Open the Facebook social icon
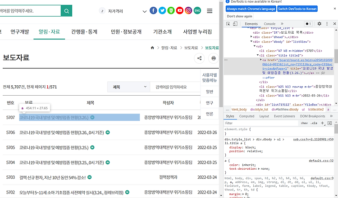338x198 pixels. [153, 10]
